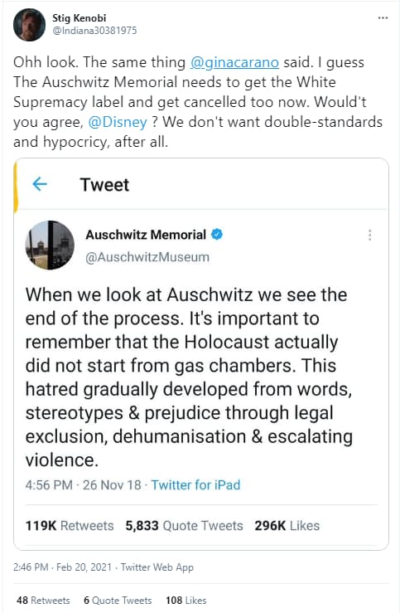The width and height of the screenshot is (400, 613).
Task: Open the @ginacarano mention
Action: [x=234, y=62]
